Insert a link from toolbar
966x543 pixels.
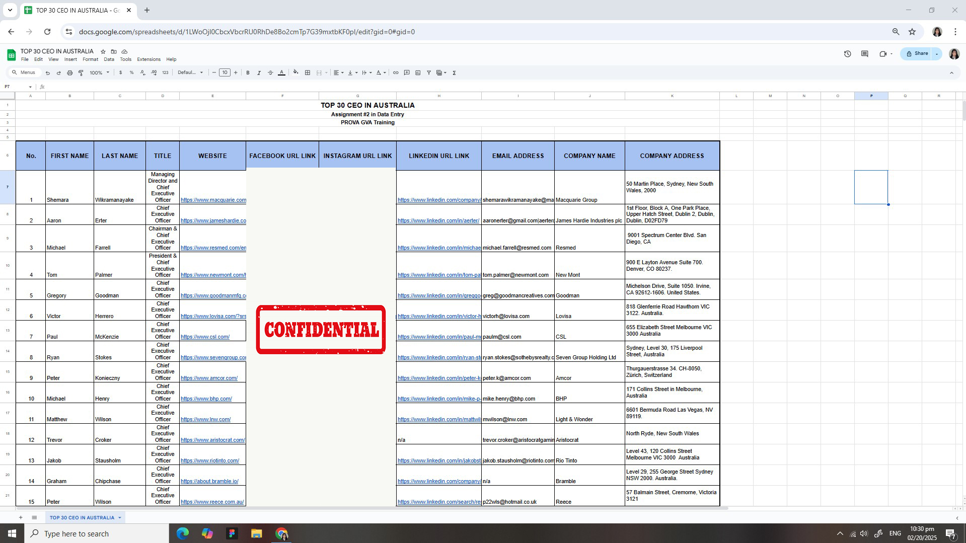click(x=396, y=73)
